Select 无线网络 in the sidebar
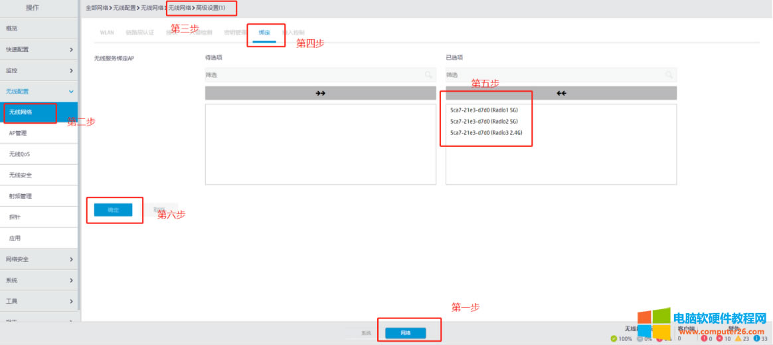This screenshot has width=773, height=345. point(39,112)
